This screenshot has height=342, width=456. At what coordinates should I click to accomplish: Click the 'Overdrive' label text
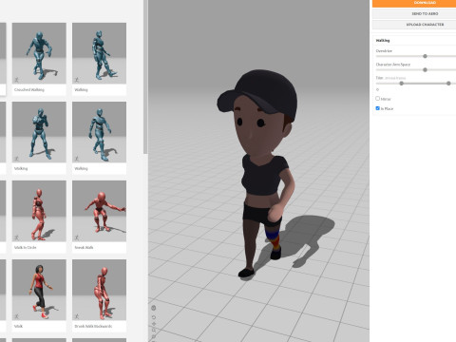click(x=384, y=50)
